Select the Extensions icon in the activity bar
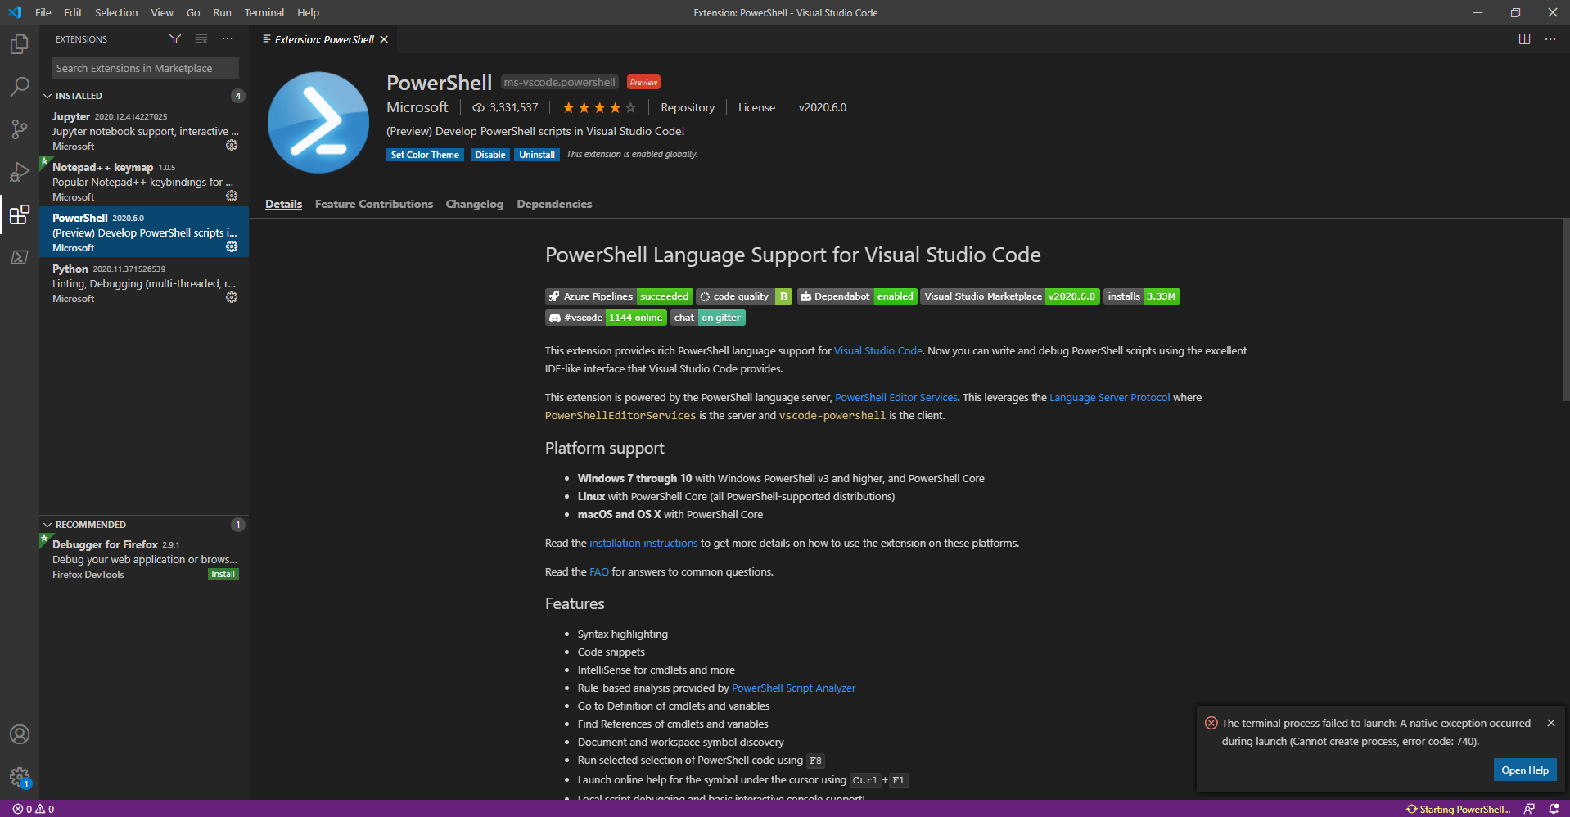Viewport: 1570px width, 817px height. [19, 215]
